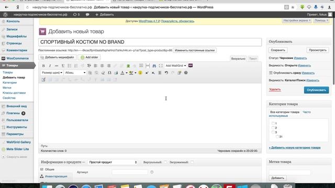335x188 pixels.
Task: Open text color dropdown arrow
Action: 127,73
